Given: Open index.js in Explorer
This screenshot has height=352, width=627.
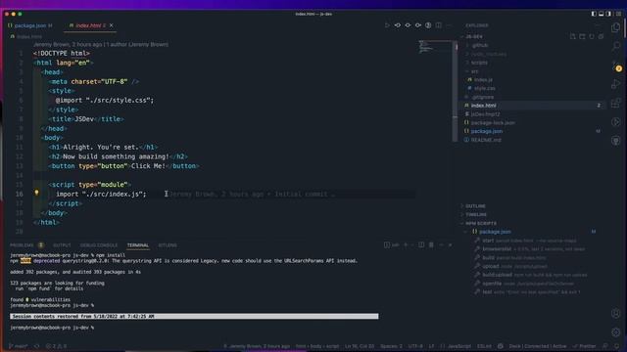Looking at the screenshot, I should (483, 80).
